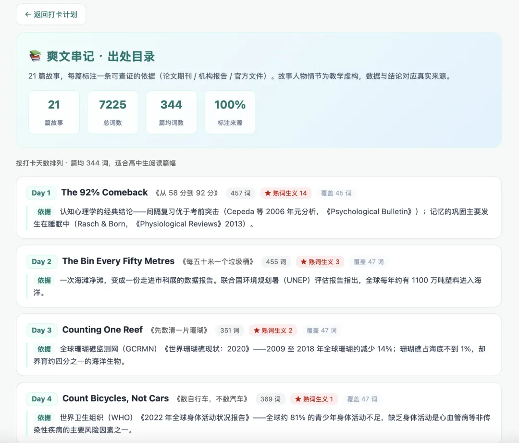The height and width of the screenshot is (443, 519).
Task: Click the 覆盖 47 词 tag in Day 2 card
Action: [x=369, y=262]
